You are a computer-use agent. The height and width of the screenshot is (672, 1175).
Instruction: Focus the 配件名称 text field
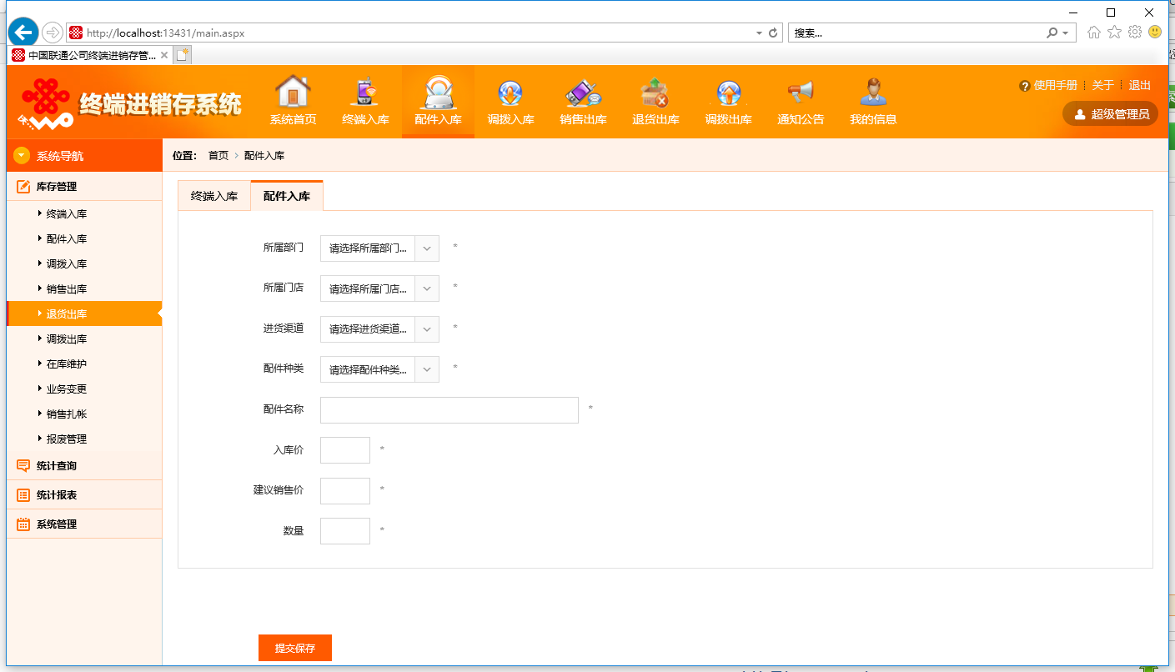click(449, 410)
